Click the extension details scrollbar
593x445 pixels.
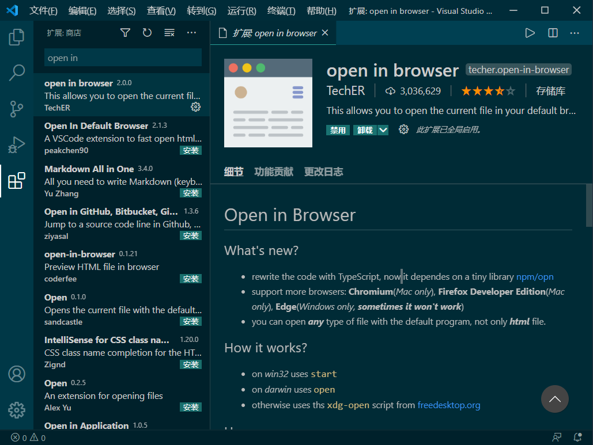[589, 206]
